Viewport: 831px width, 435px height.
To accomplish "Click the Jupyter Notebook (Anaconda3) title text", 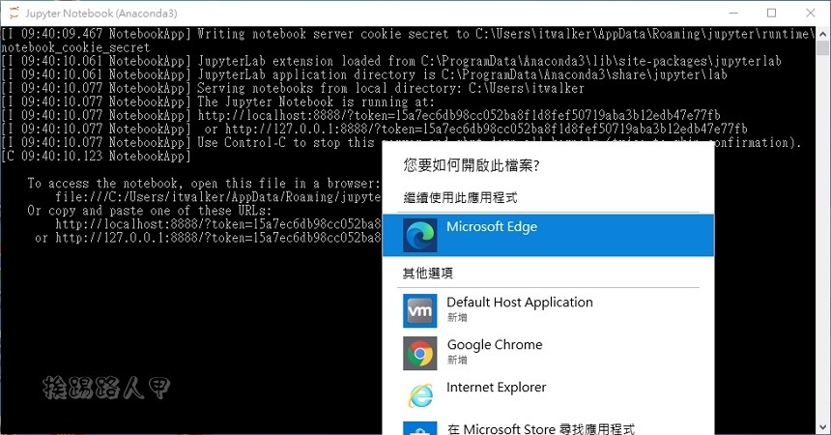I will (x=101, y=14).
